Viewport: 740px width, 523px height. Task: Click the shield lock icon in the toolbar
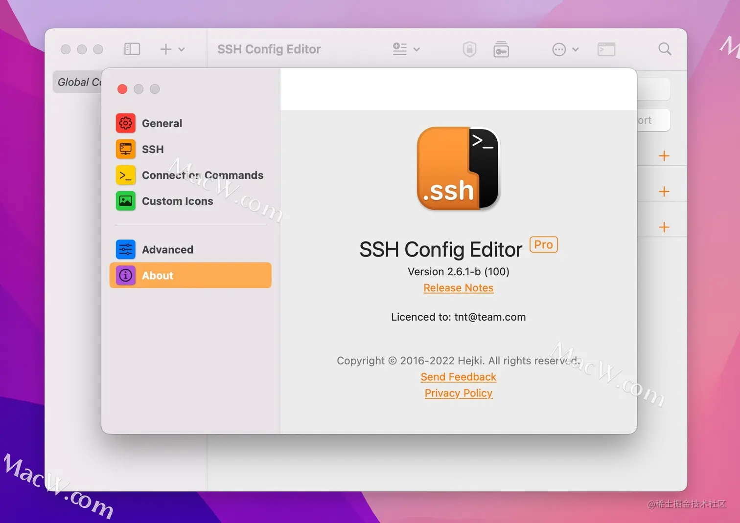tap(469, 49)
